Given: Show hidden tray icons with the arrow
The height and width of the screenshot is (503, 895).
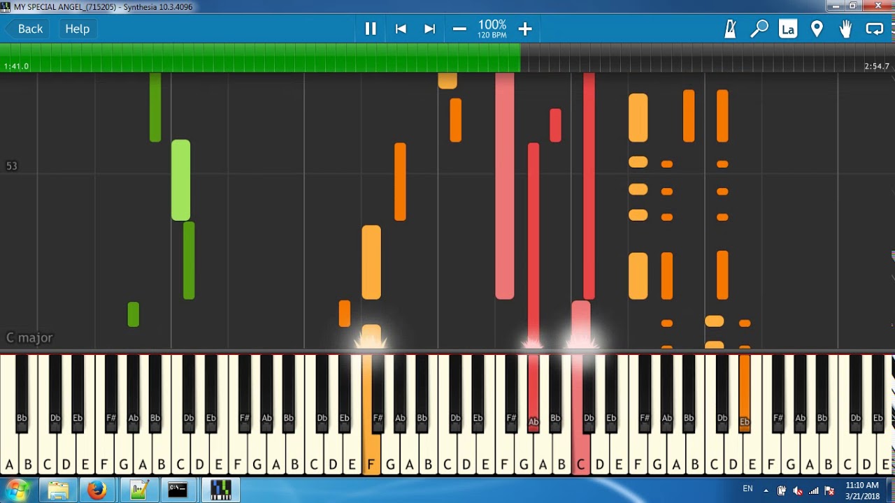Looking at the screenshot, I should (766, 490).
